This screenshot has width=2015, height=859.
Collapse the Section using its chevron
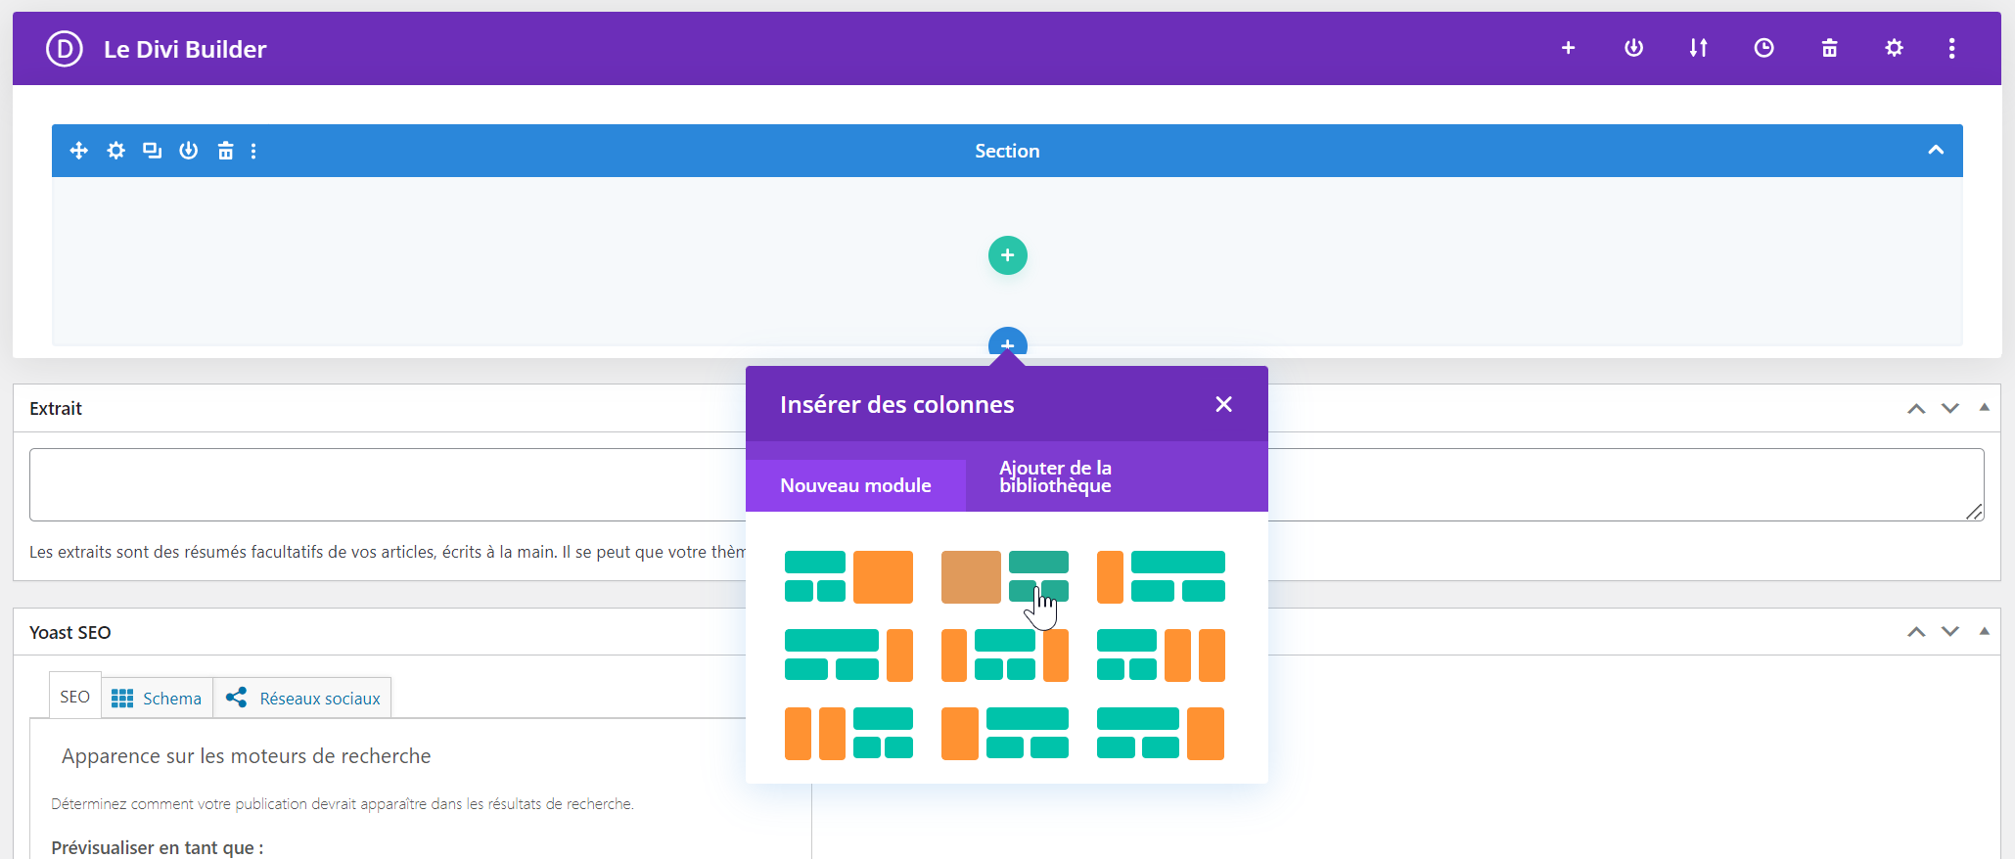coord(1935,150)
